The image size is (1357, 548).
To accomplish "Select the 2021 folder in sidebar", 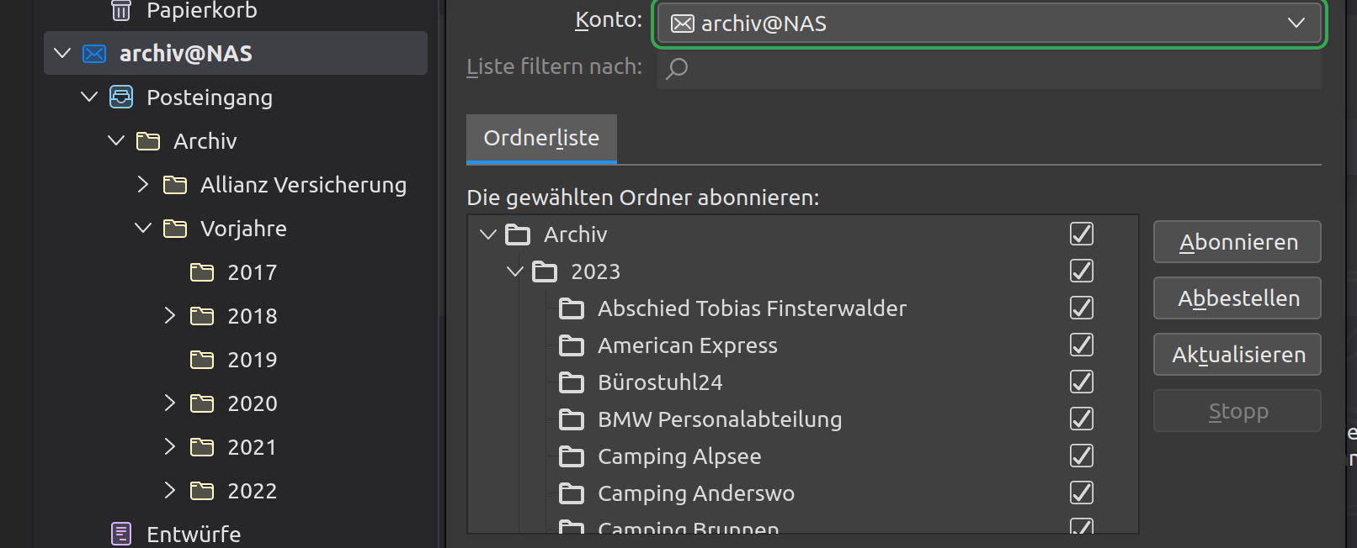I will (x=252, y=447).
